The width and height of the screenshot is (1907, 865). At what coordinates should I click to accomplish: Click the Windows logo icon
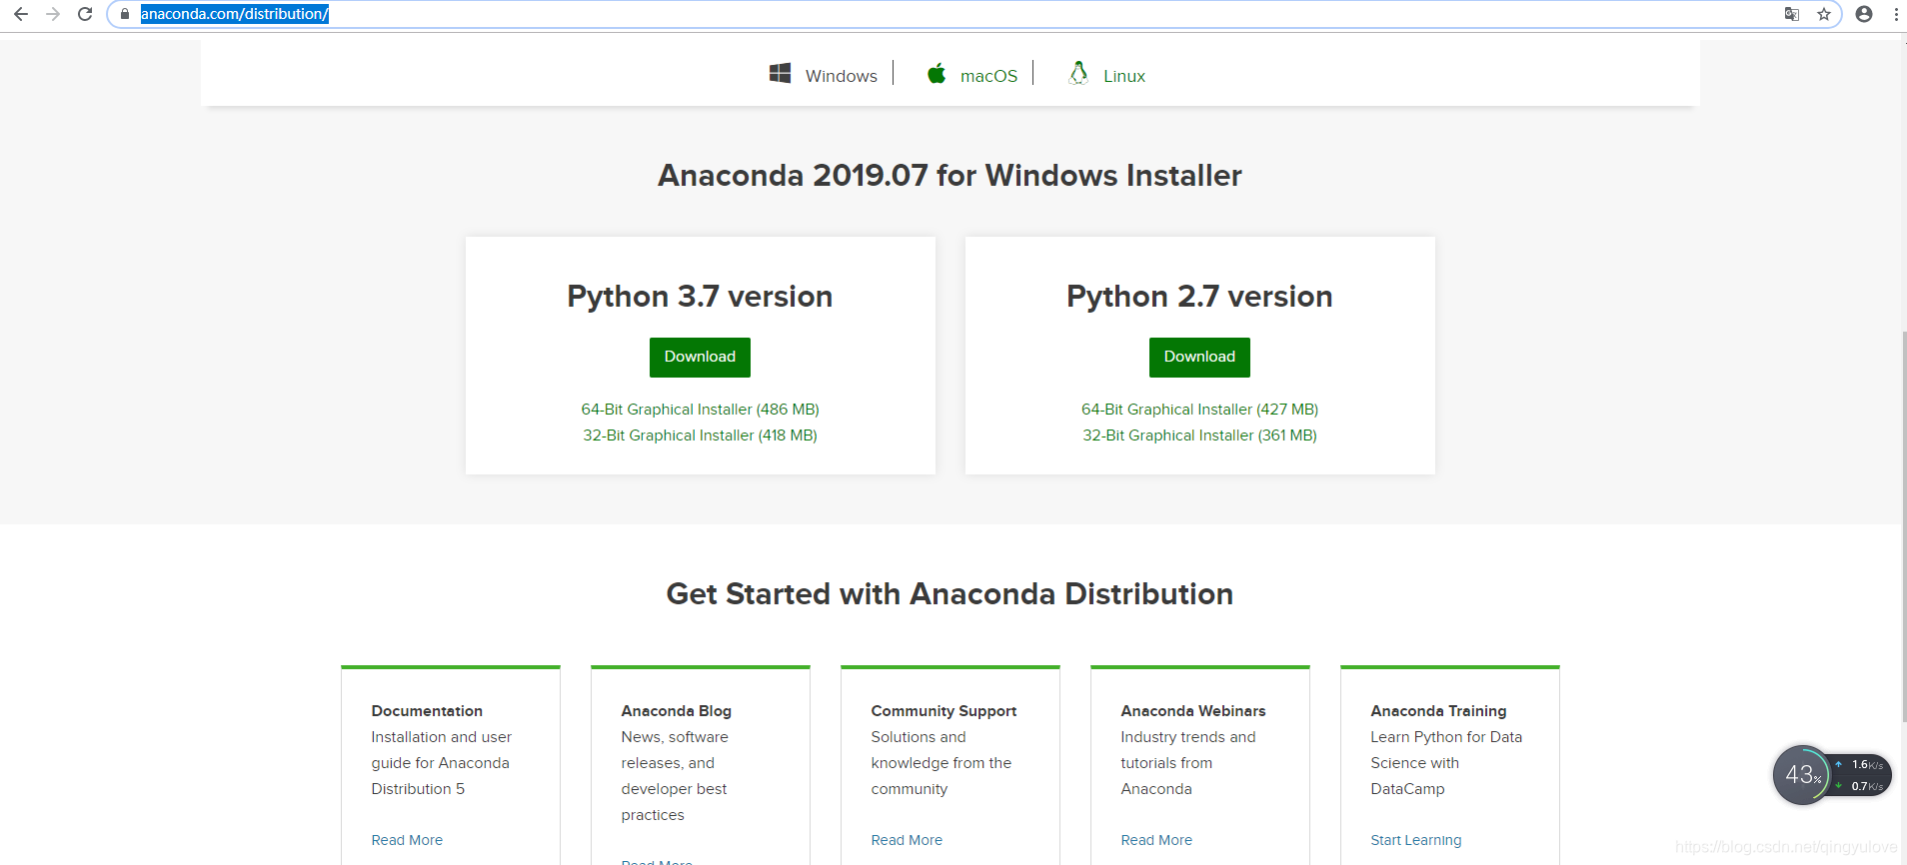click(780, 73)
